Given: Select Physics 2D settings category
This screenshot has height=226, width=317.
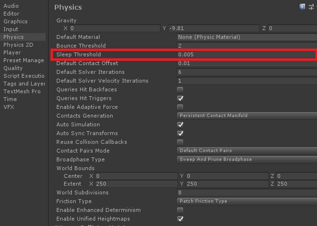Looking at the screenshot, I should [x=15, y=45].
